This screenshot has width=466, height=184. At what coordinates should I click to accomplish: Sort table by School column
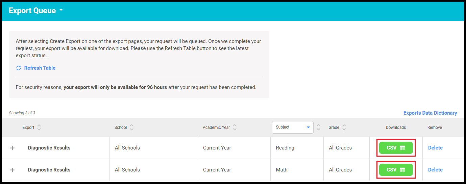(x=131, y=128)
